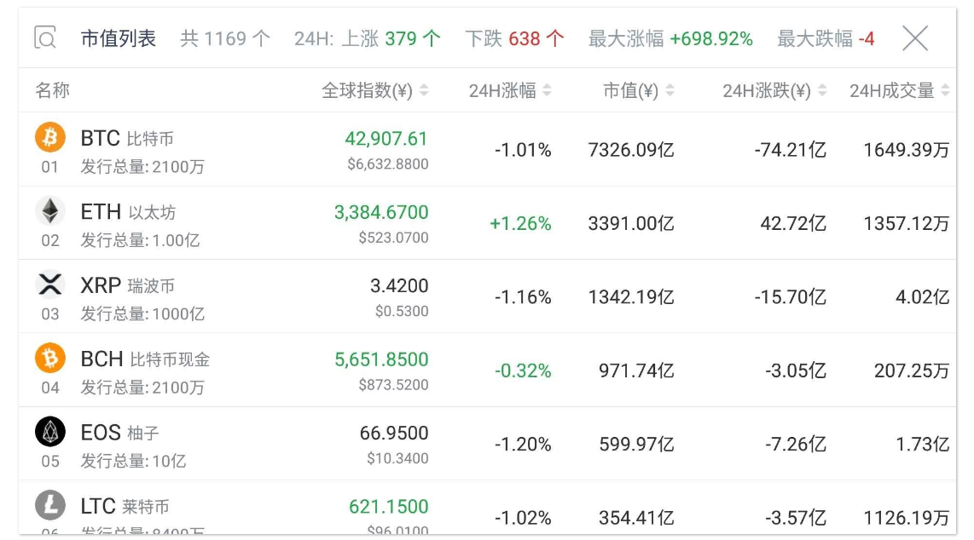Select the EOS coin icon
974x540 pixels.
[50, 432]
